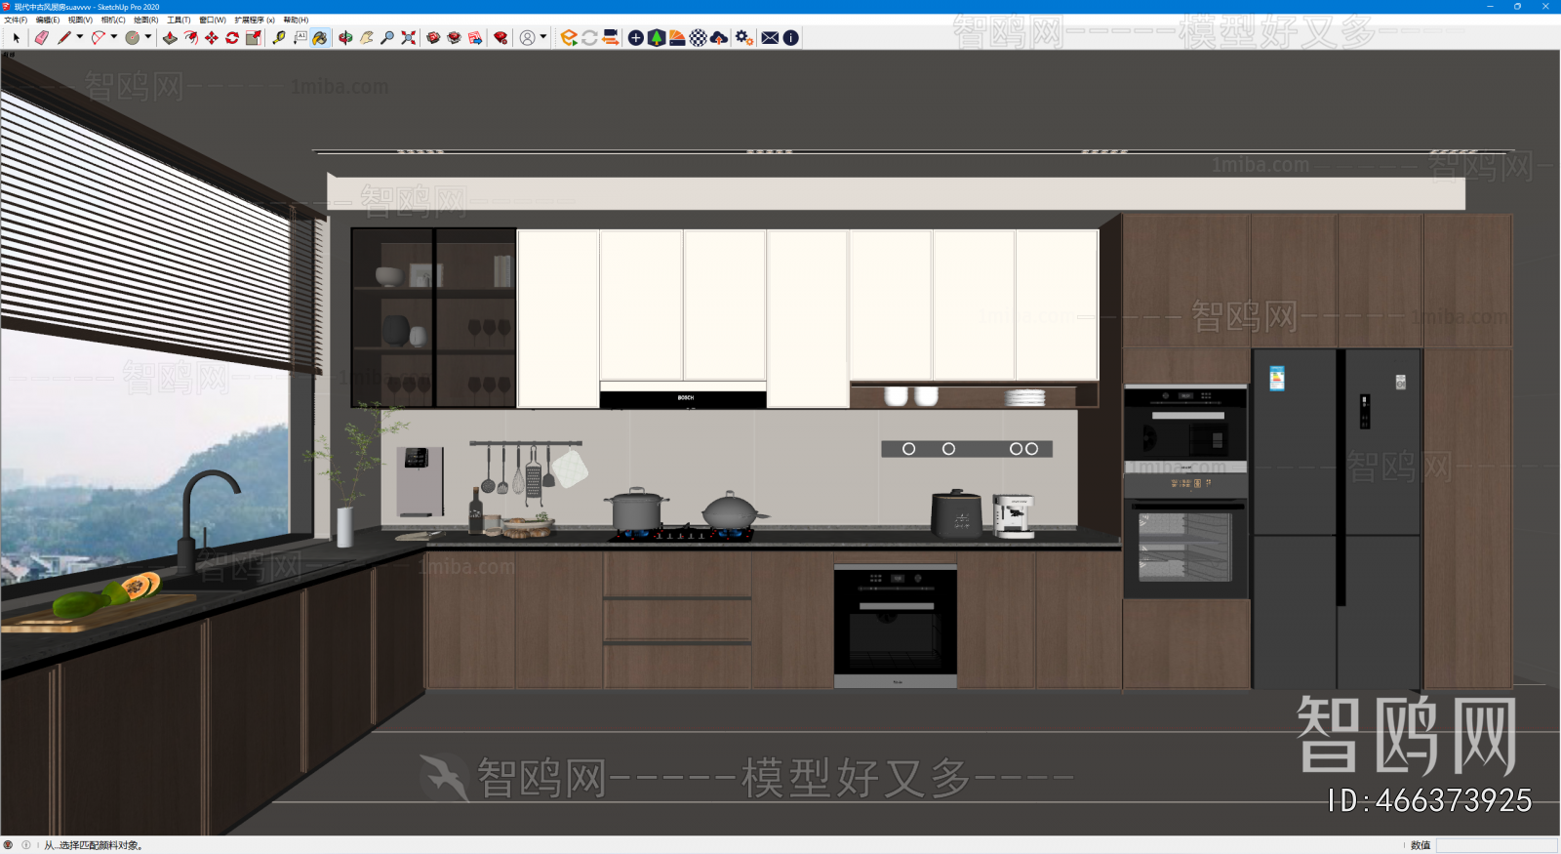The width and height of the screenshot is (1561, 854).
Task: Open the Enscape asset library tree icon
Action: 657,38
